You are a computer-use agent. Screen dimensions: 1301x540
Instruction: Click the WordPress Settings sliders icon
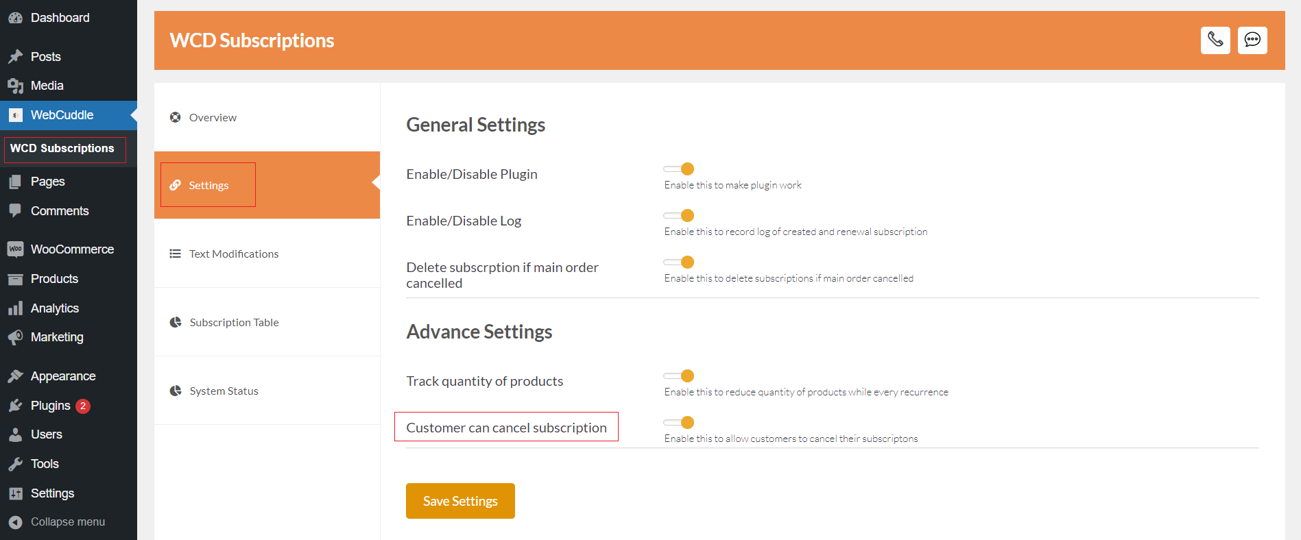(x=15, y=493)
